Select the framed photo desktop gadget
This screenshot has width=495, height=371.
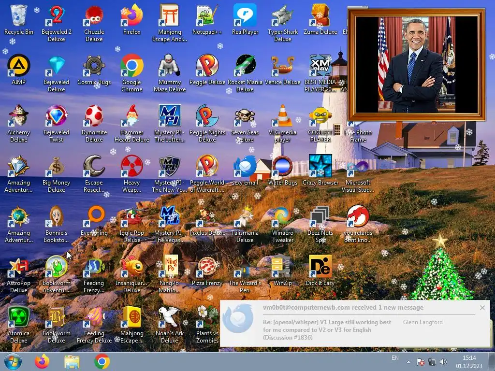pyautogui.click(x=416, y=65)
